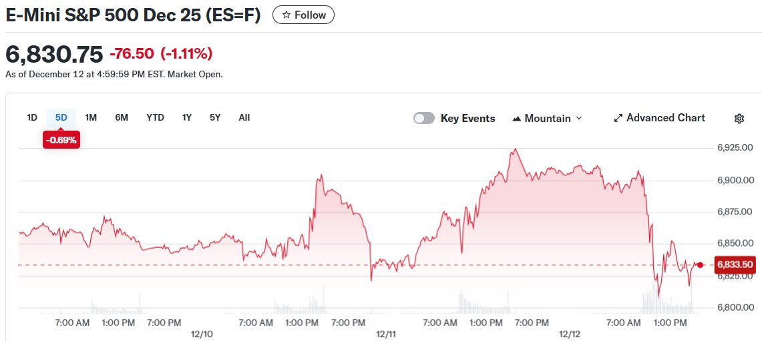Select the All time range
The height and width of the screenshot is (342, 762).
pyautogui.click(x=244, y=117)
